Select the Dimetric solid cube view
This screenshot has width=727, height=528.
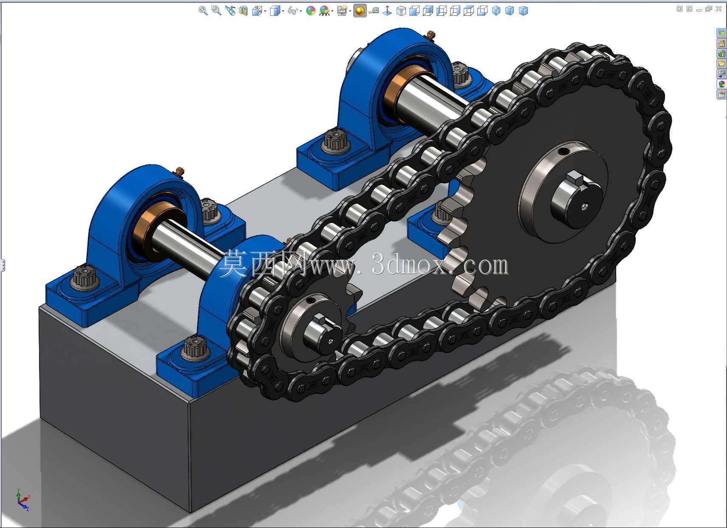[523, 11]
